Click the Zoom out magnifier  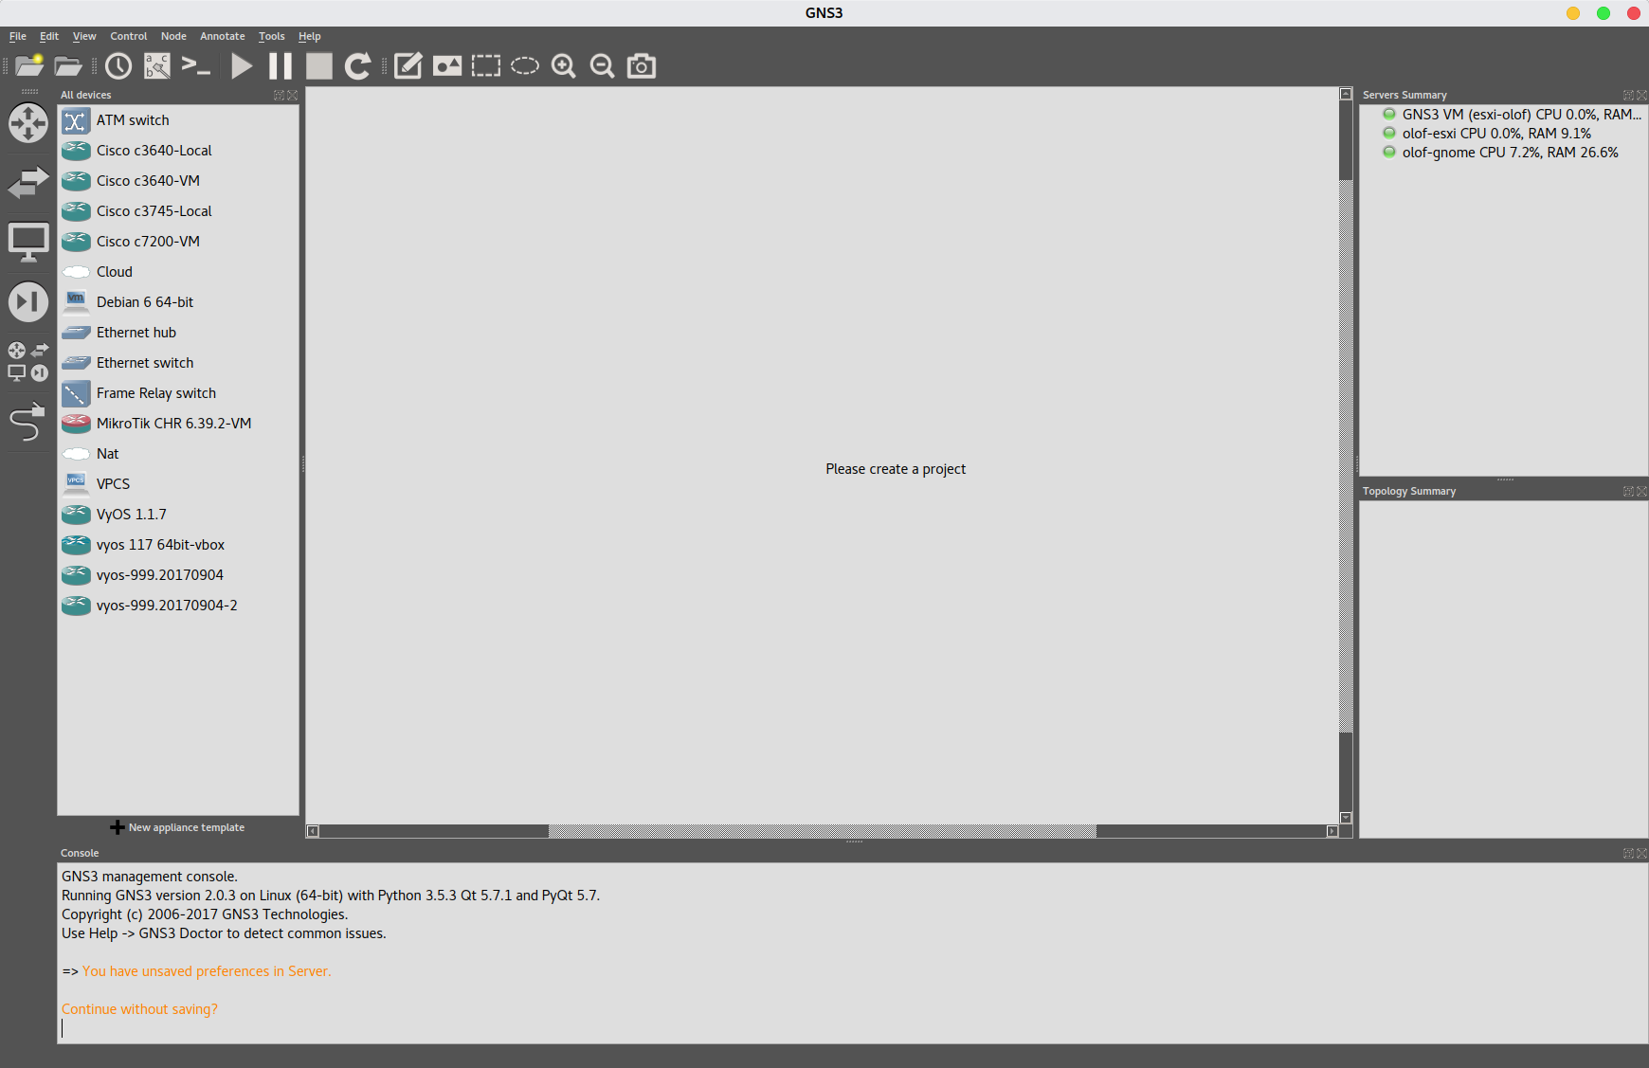point(603,65)
